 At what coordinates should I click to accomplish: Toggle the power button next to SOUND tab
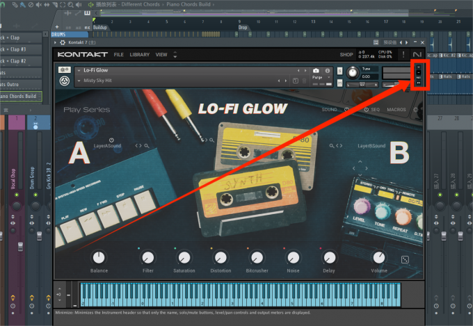click(x=346, y=109)
